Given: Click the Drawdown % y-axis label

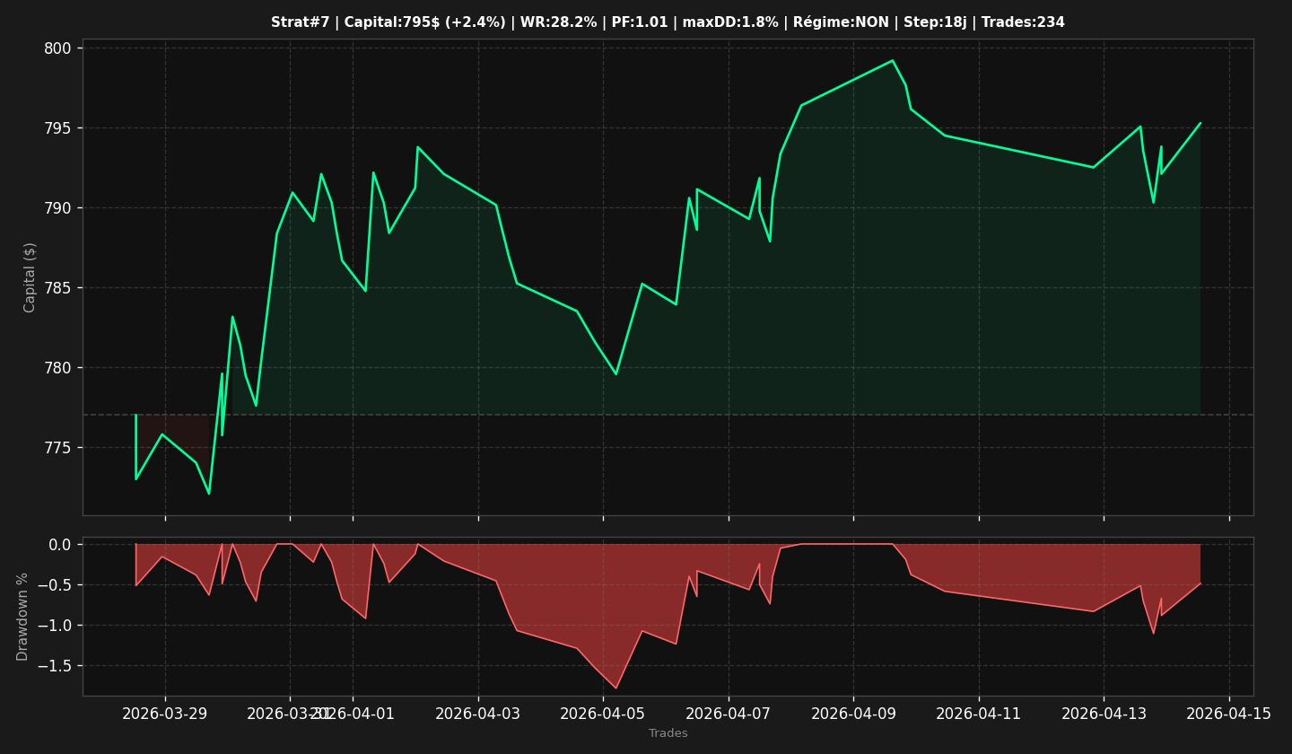Looking at the screenshot, I should (x=23, y=617).
